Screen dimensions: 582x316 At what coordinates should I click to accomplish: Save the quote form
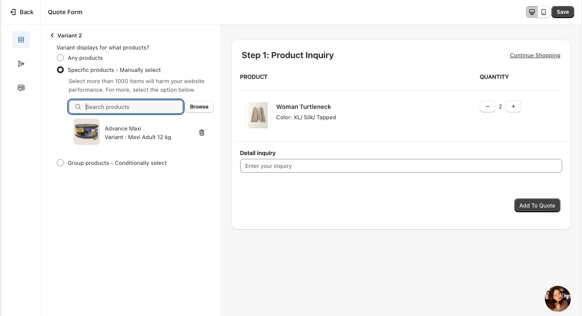[562, 12]
